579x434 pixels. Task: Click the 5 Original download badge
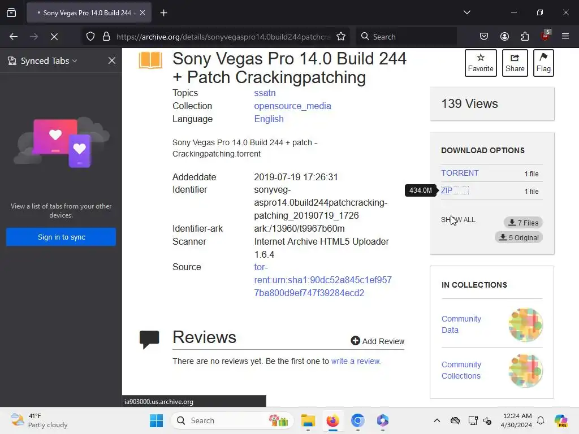[x=519, y=237]
